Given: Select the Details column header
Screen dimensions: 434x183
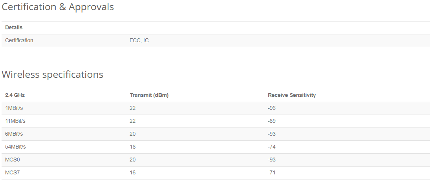Looking at the screenshot, I should 14,27.
